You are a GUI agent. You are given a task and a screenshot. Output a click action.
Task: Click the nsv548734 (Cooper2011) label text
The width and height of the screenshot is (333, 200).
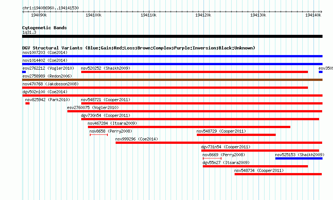(x=259, y=170)
